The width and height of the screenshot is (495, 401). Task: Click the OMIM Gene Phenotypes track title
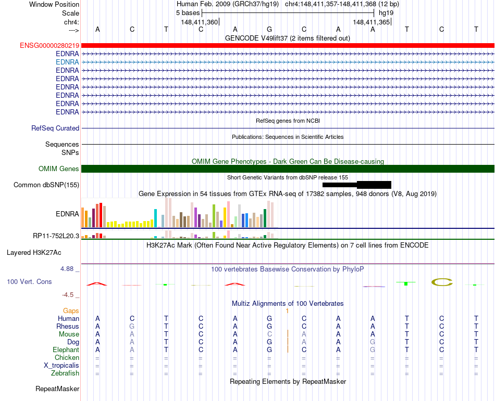tap(288, 161)
